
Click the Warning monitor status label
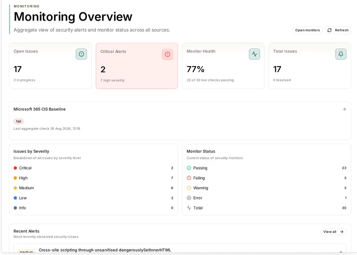point(201,188)
